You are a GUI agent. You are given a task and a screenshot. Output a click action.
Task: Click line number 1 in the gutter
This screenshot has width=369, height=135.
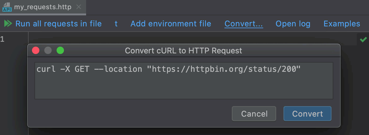2,39
